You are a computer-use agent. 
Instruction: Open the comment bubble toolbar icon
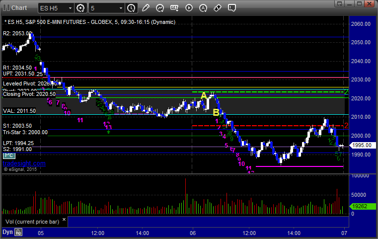pos(232,8)
